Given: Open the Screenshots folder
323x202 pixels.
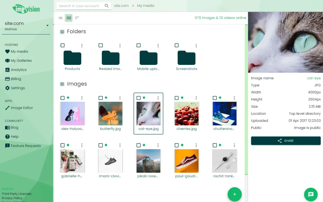Looking at the screenshot, I should (x=187, y=58).
